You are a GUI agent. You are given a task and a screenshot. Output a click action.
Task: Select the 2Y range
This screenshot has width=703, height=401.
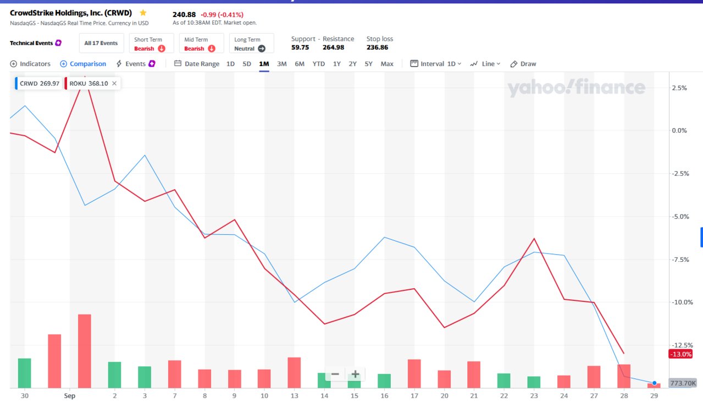click(352, 64)
